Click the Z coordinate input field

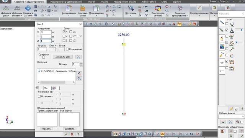[46, 41]
